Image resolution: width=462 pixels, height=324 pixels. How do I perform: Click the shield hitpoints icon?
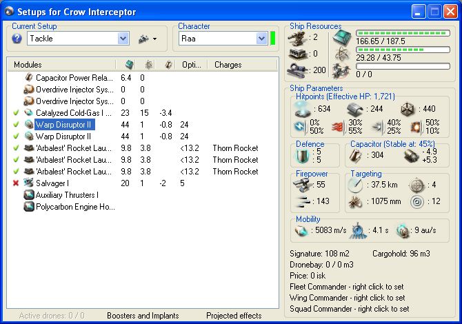[302, 109]
